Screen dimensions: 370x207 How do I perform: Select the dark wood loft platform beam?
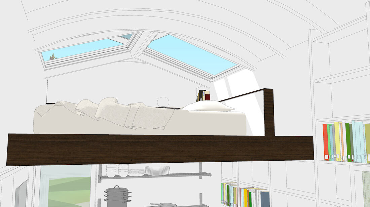[x=160, y=150]
